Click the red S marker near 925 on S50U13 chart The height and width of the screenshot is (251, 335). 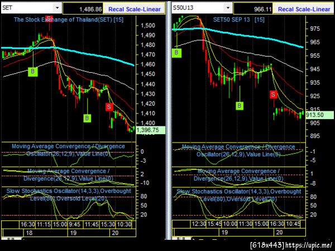(273, 94)
